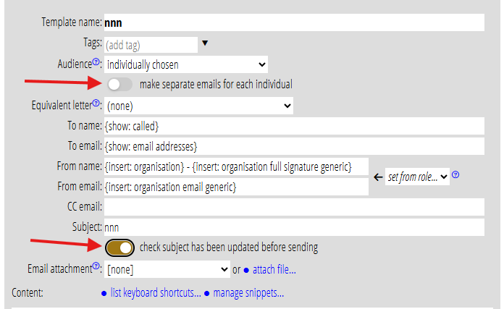Click the help icon beside Email attachment

[x=96, y=268]
